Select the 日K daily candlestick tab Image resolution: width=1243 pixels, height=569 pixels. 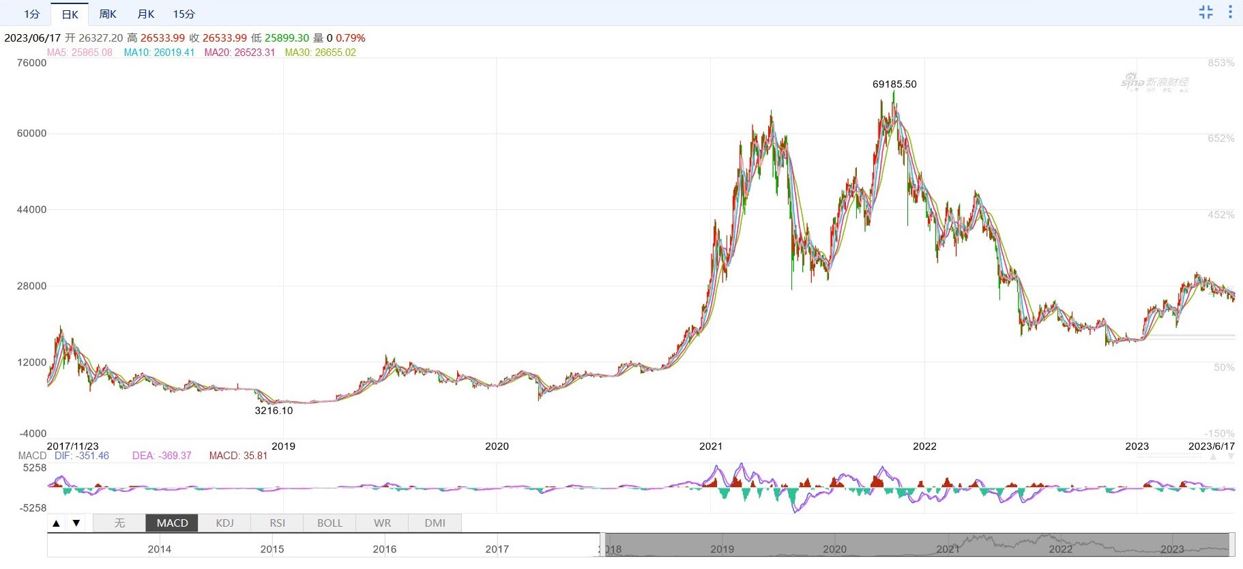[70, 14]
